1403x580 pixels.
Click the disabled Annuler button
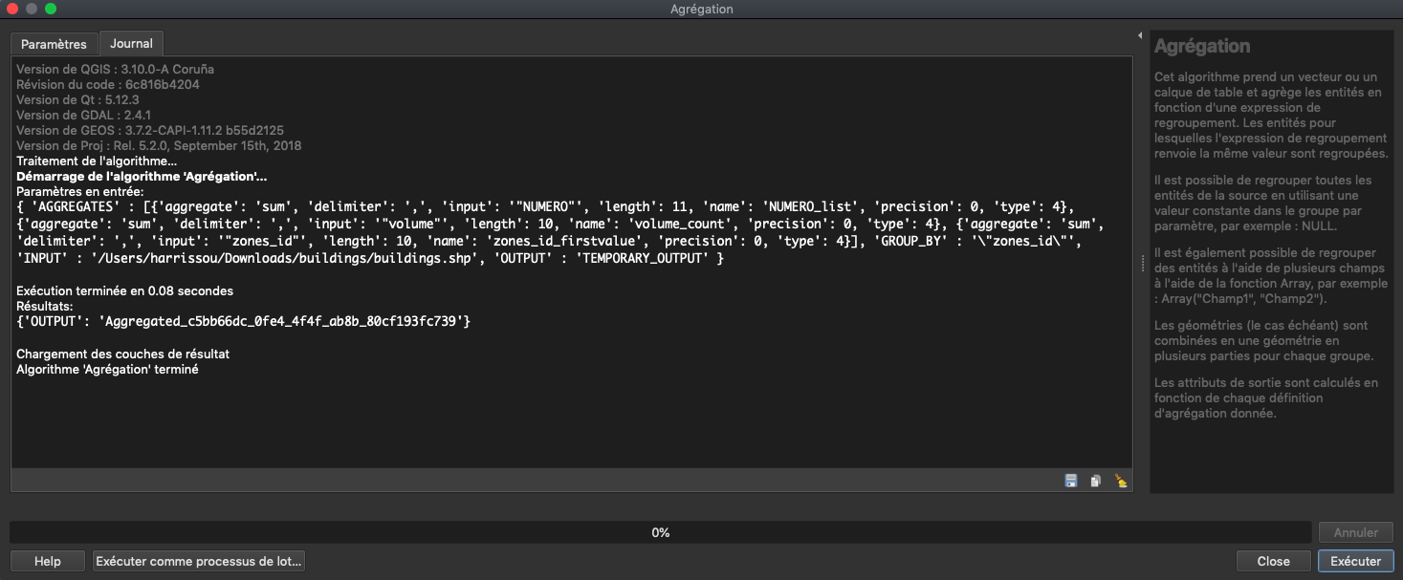tap(1355, 532)
